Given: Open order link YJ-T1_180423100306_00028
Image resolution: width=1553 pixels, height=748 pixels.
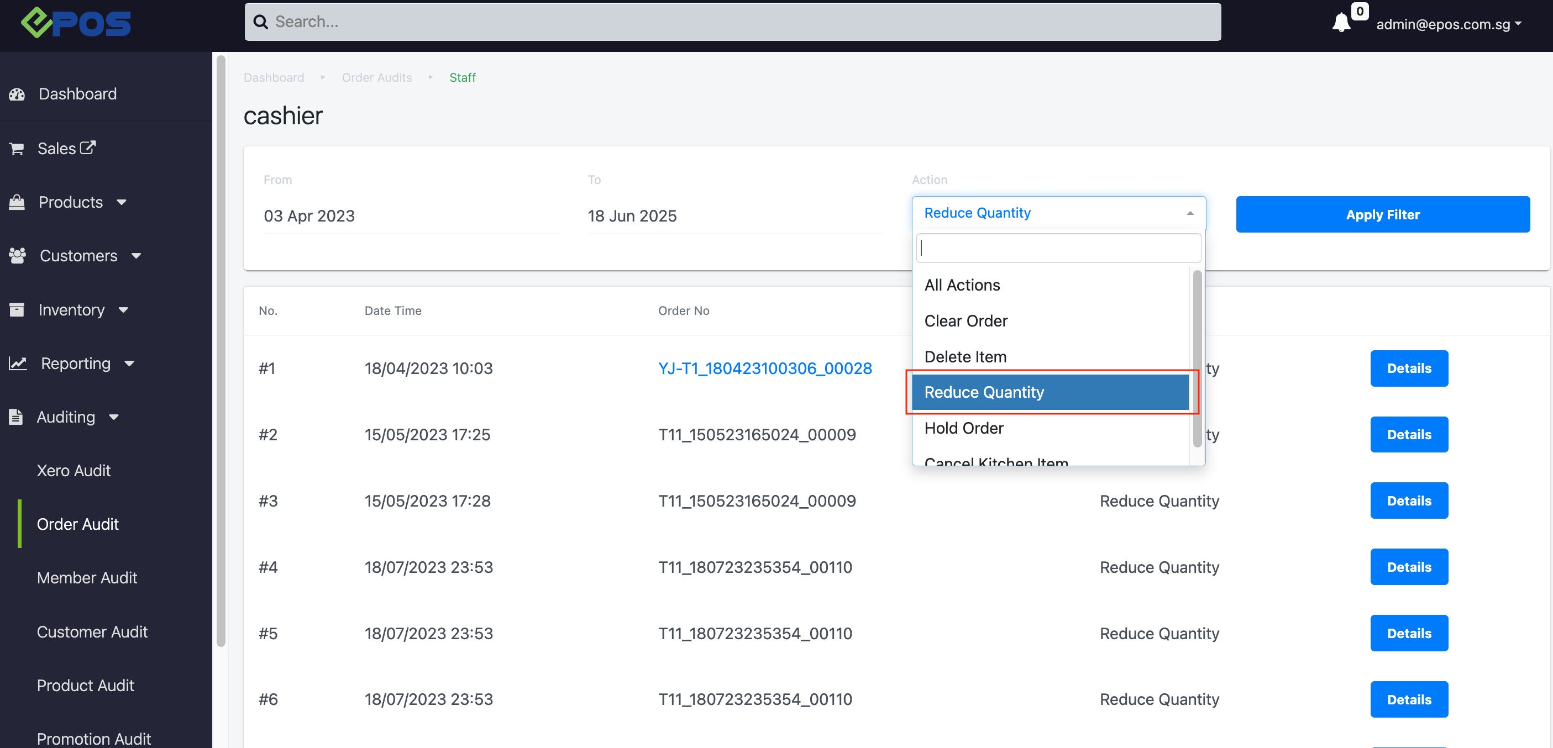Looking at the screenshot, I should [764, 368].
